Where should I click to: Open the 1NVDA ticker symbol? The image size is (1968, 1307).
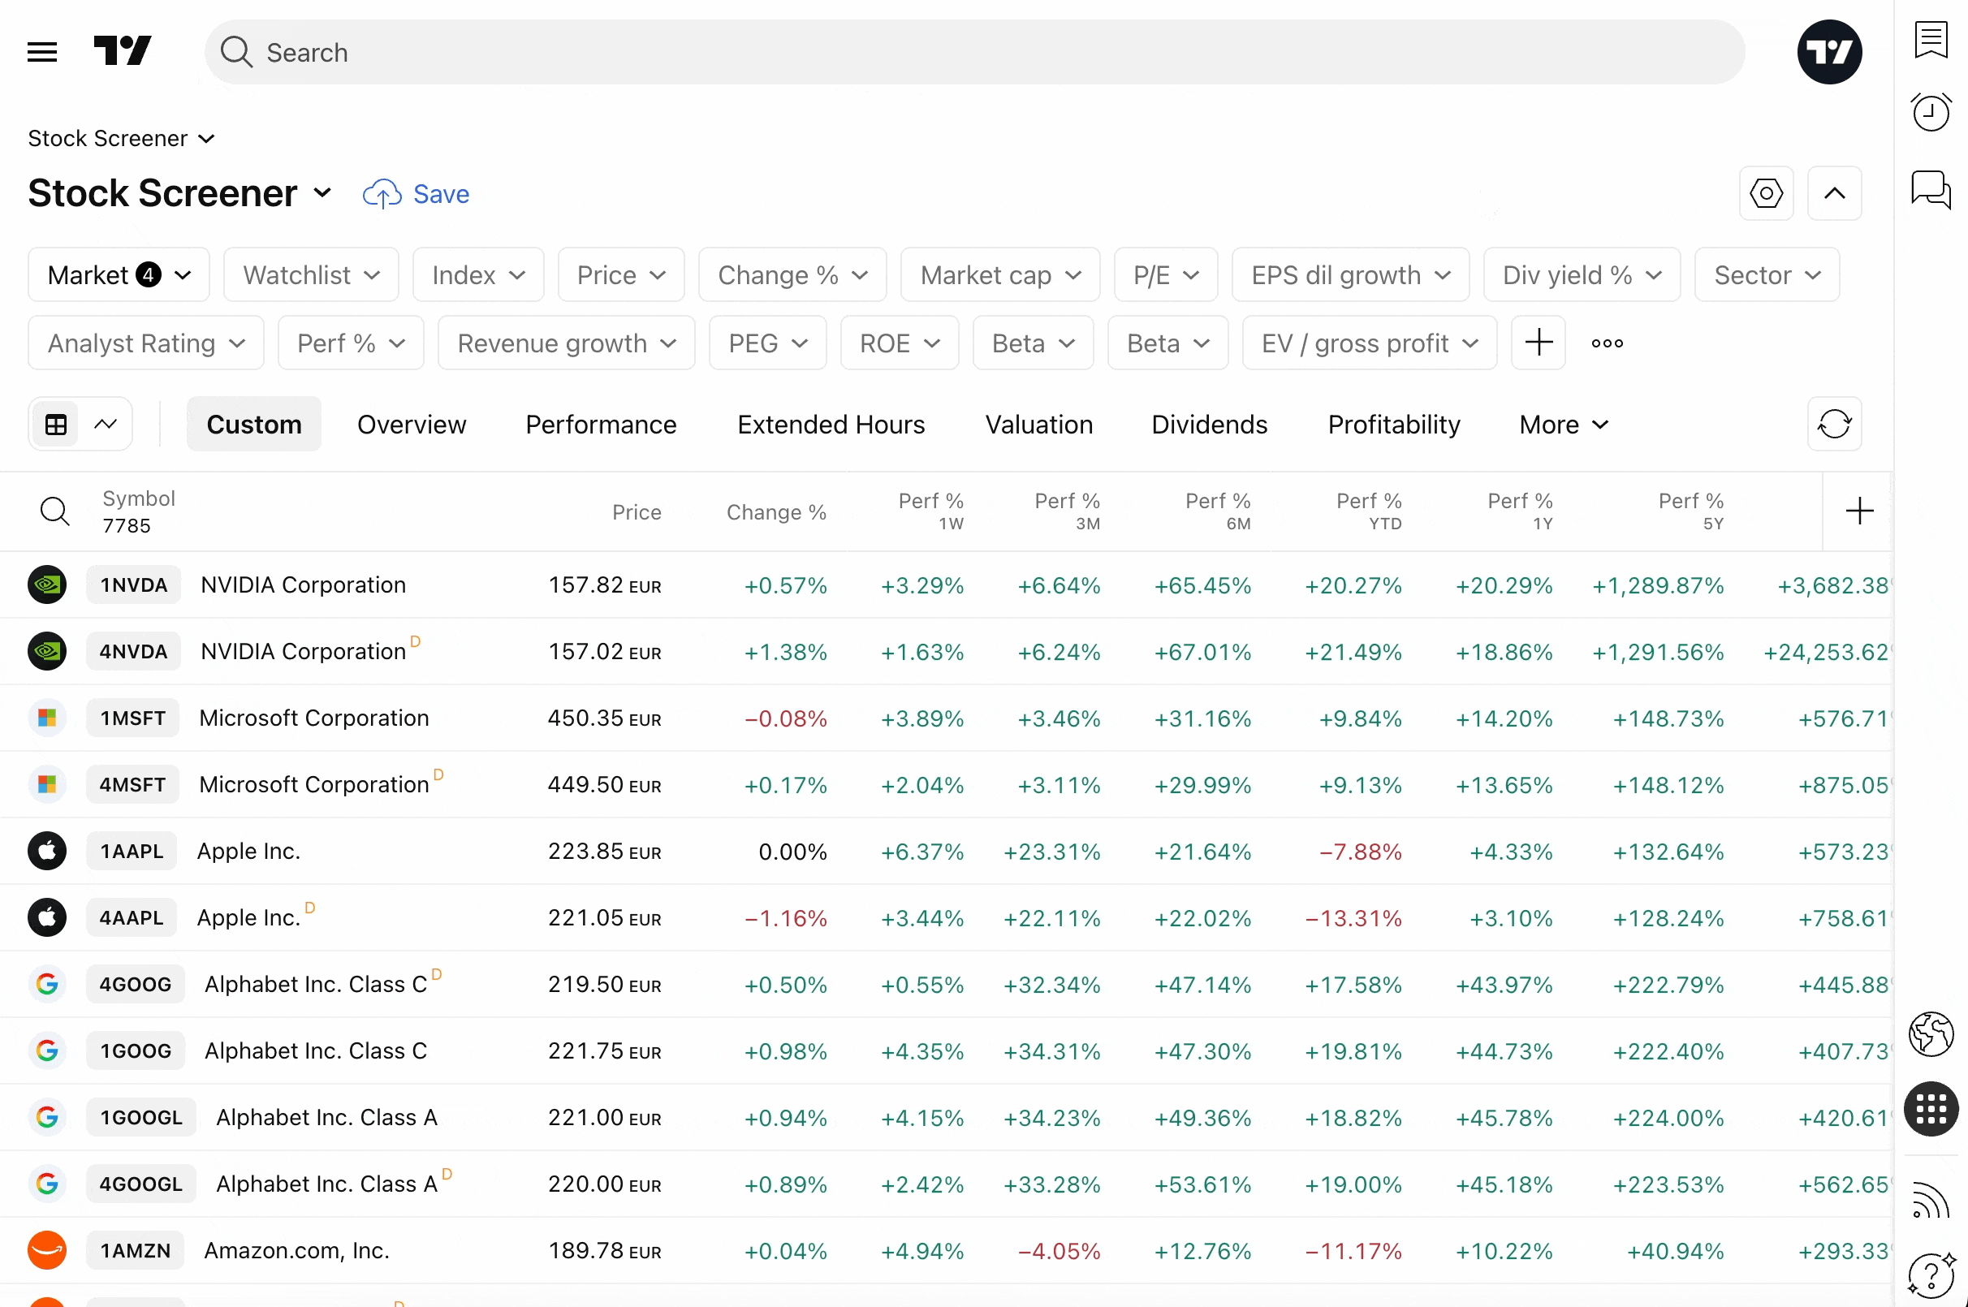pos(133,585)
